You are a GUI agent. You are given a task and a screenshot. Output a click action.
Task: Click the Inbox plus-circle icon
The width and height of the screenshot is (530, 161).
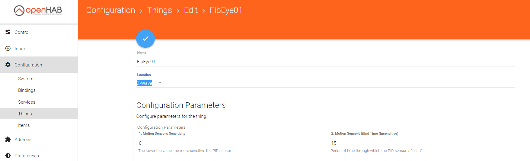[x=8, y=48]
